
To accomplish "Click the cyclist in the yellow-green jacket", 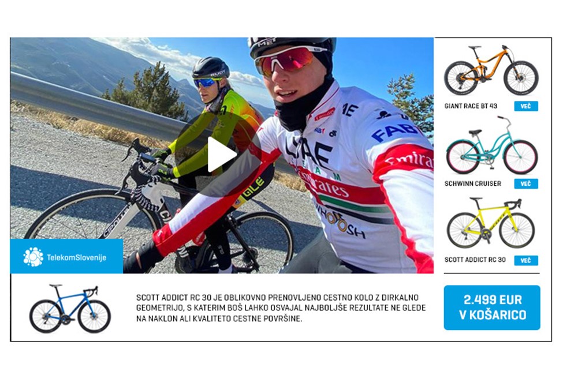I will click(215, 133).
